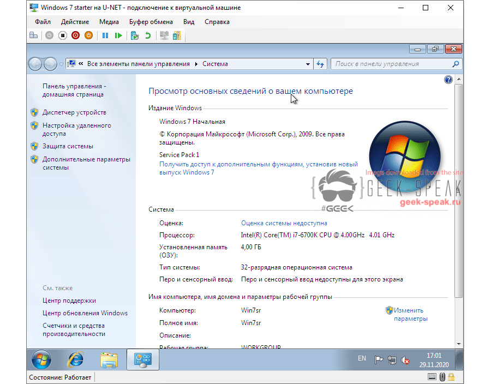Click the network tray icon
Screen dimensions: 491x384
click(392, 360)
